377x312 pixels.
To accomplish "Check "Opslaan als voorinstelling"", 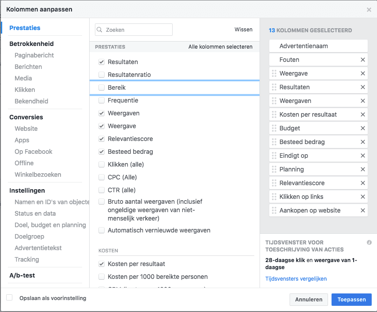I will [10, 298].
